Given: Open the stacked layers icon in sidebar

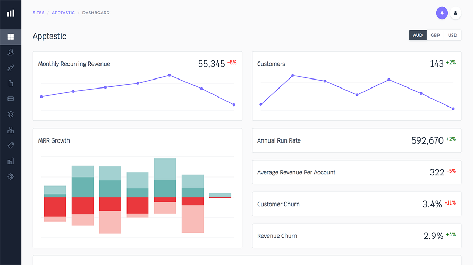Looking at the screenshot, I should (11, 114).
